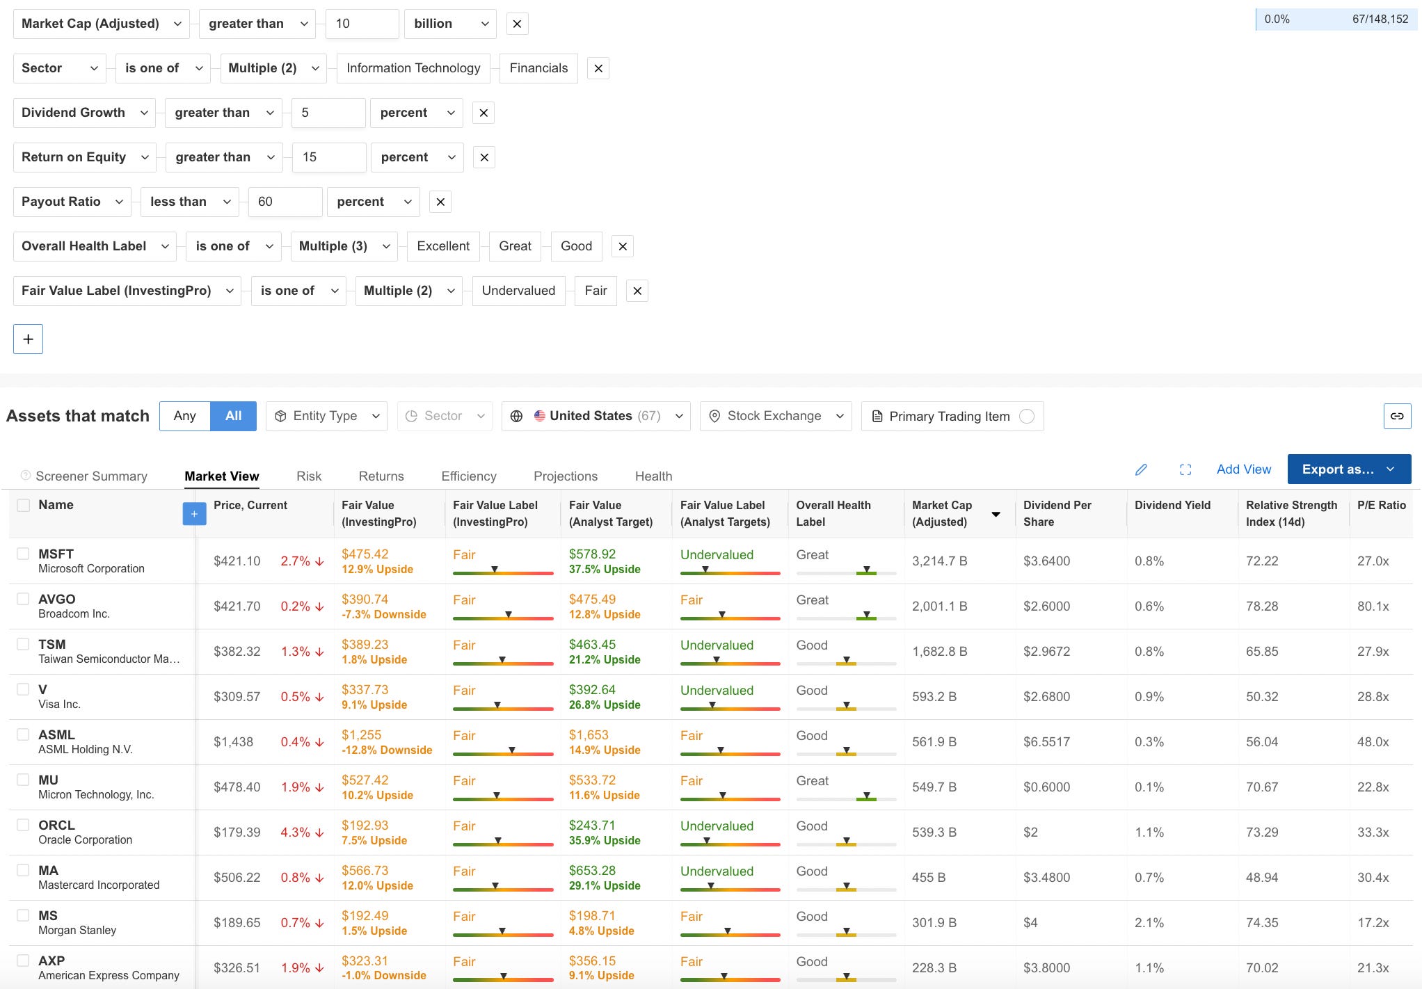Image resolution: width=1422 pixels, height=989 pixels.
Task: Click blue add column plus icon
Action: point(194,514)
